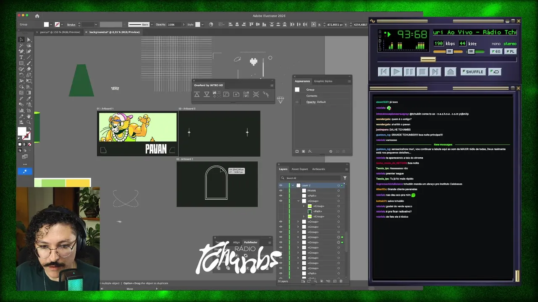The image size is (538, 302).
Task: Open Appearance panel options menu
Action: pos(349,81)
